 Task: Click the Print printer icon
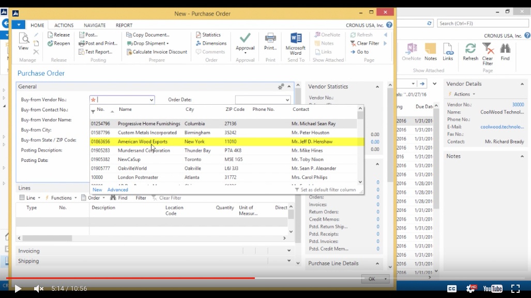coord(270,38)
